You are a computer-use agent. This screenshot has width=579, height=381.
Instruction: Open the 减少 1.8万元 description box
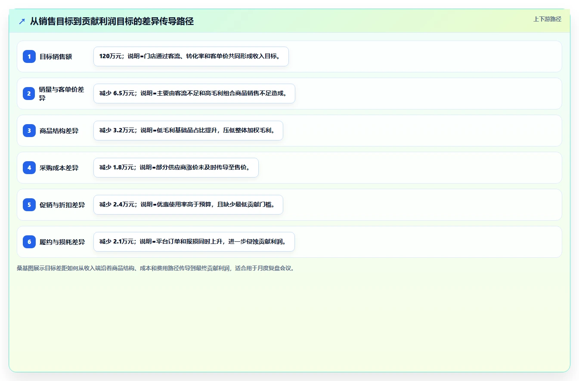point(176,168)
